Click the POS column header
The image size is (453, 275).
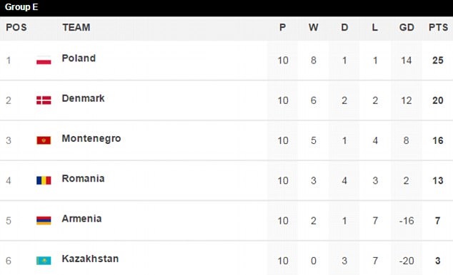(x=16, y=27)
